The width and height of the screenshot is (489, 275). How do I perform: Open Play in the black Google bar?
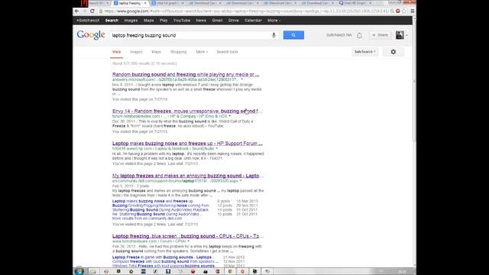164,21
